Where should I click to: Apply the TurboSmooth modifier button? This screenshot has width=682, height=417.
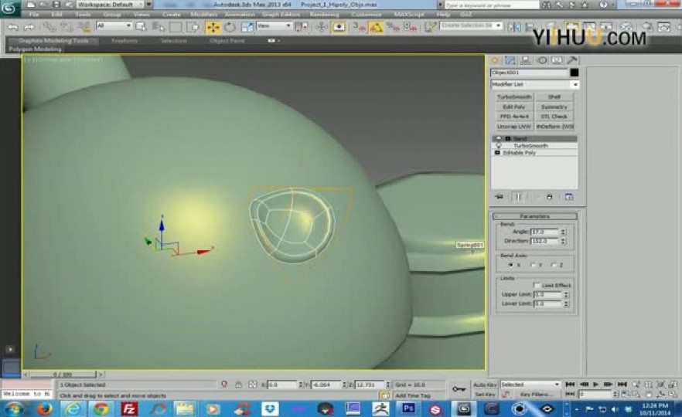(x=514, y=97)
